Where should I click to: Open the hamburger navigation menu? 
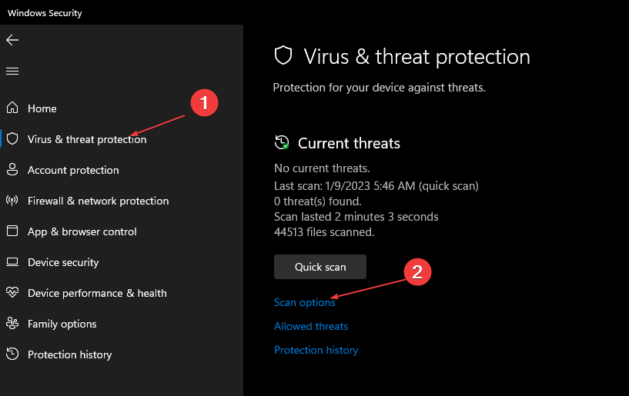click(12, 72)
